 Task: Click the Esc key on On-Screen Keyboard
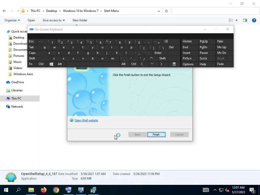click(32, 41)
